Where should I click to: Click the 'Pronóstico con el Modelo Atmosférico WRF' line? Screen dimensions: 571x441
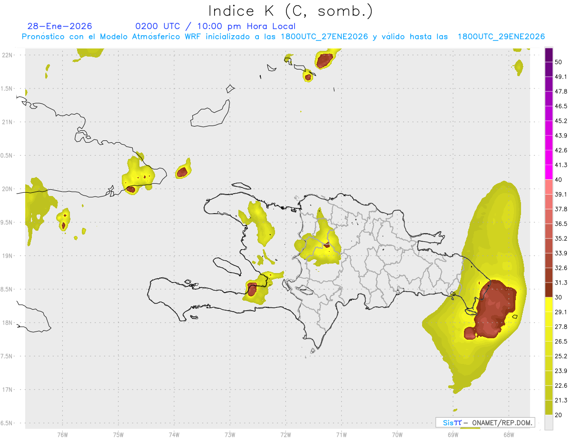coord(283,37)
